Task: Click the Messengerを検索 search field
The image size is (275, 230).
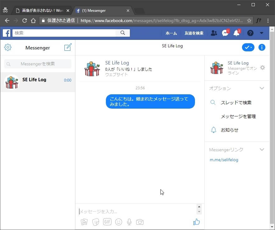Action: coord(38,64)
